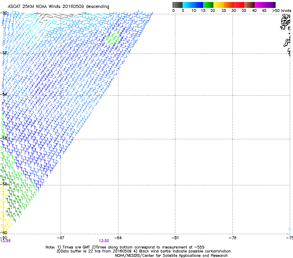Click the note line about Times are GMT
The image size is (293, 258).
pyautogui.click(x=125, y=247)
